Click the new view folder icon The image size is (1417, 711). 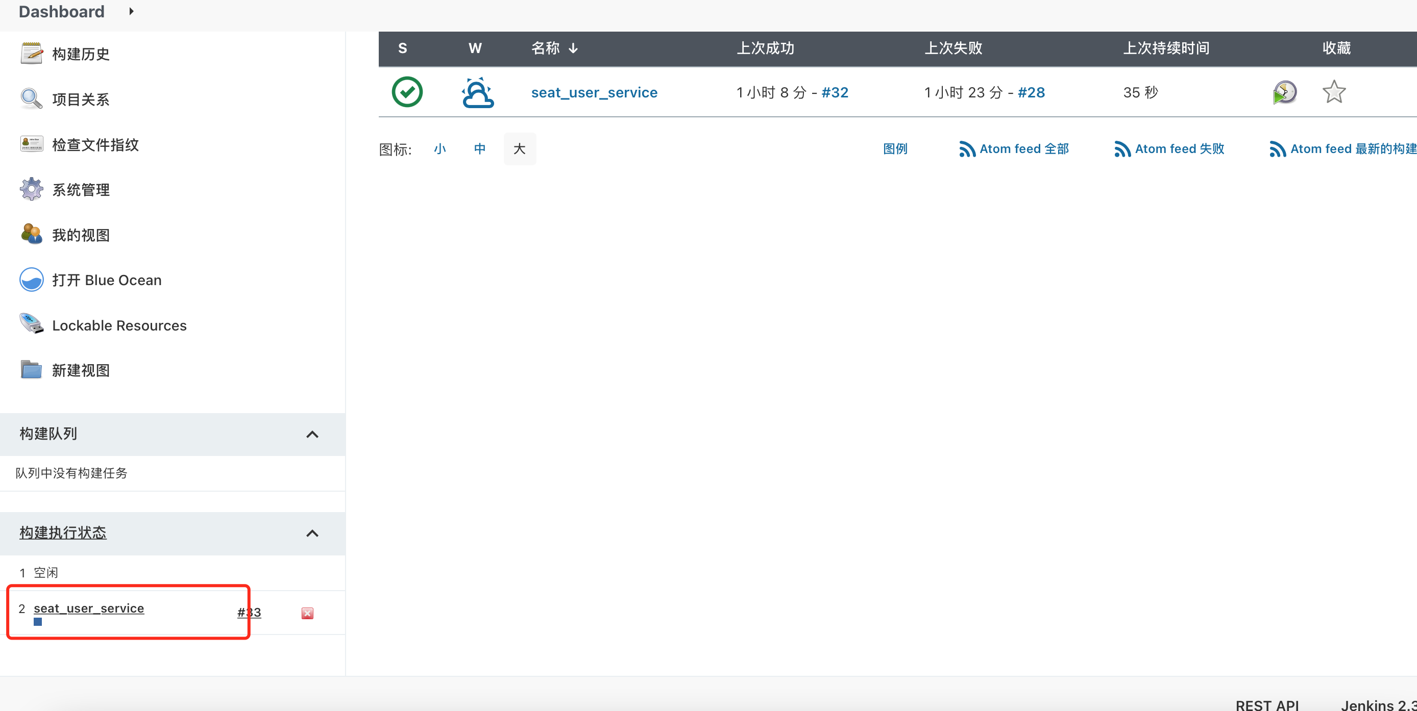click(x=31, y=370)
